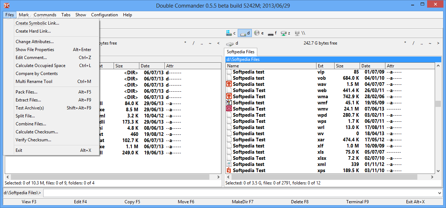Image resolution: width=446 pixels, height=208 pixels.
Task: Click right panel '>' button
Action: [x=438, y=43]
